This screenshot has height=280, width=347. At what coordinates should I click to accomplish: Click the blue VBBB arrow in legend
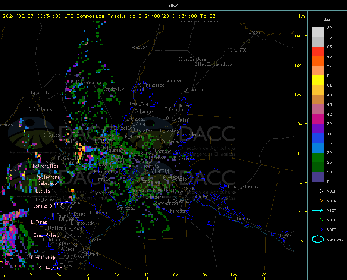click(x=318, y=230)
